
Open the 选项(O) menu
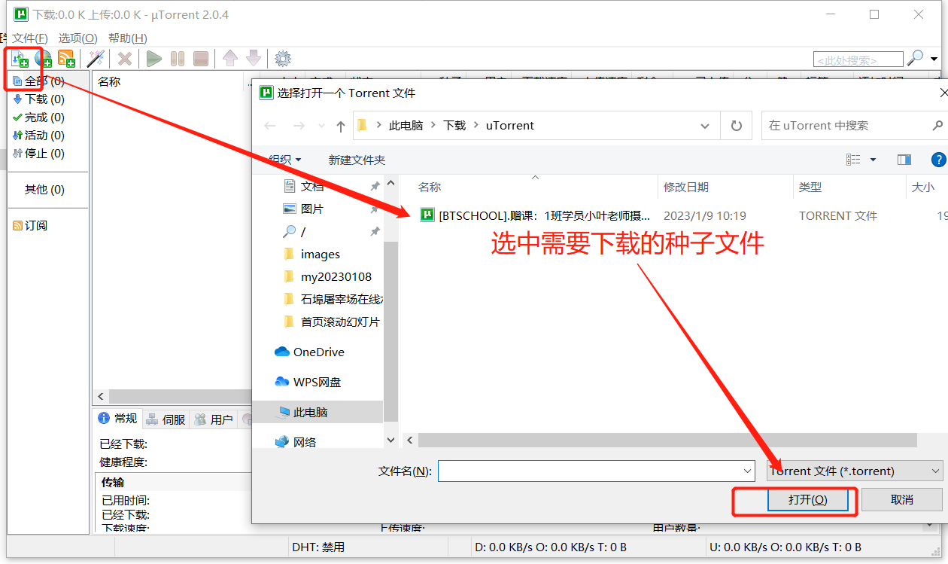pyautogui.click(x=78, y=38)
